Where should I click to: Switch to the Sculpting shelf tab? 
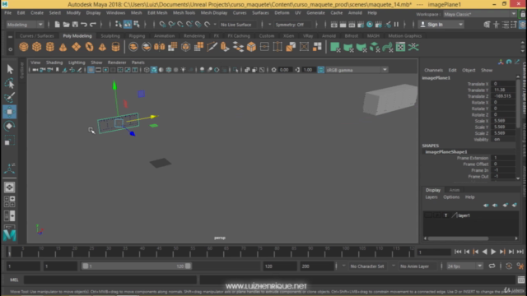(110, 35)
